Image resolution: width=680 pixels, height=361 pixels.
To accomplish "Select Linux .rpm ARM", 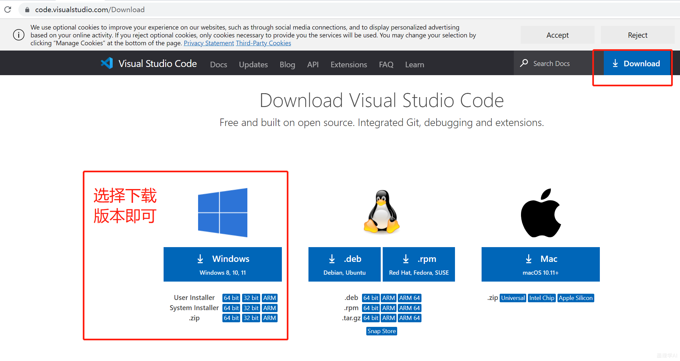I will click(389, 308).
